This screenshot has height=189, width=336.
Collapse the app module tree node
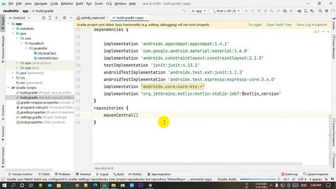8,24
